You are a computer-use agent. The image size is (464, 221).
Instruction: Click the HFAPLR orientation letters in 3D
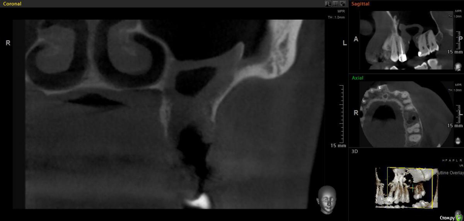click(452, 160)
